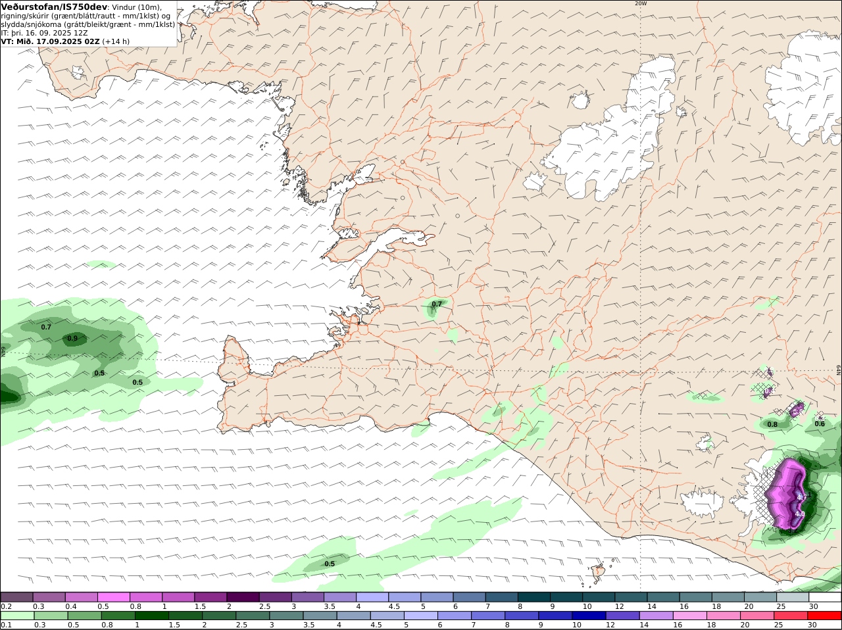Click the '64N' latitude label on the right edge
The width and height of the screenshot is (842, 630).
coord(839,371)
